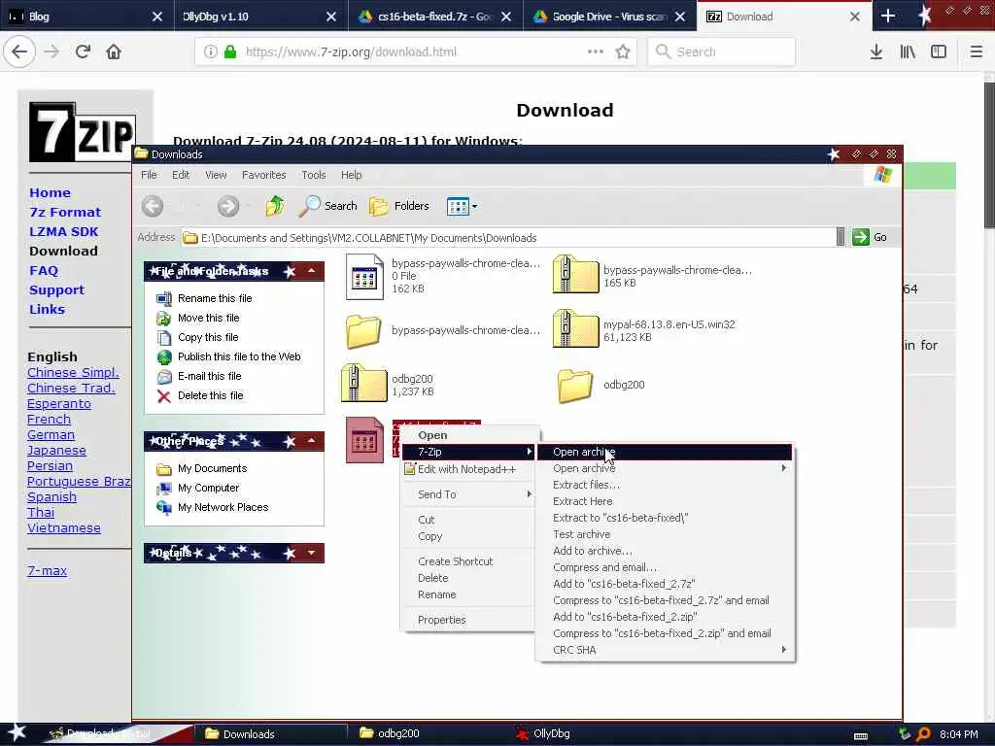
Task: Toggle the Firefox sidebar icon
Action: (939, 51)
